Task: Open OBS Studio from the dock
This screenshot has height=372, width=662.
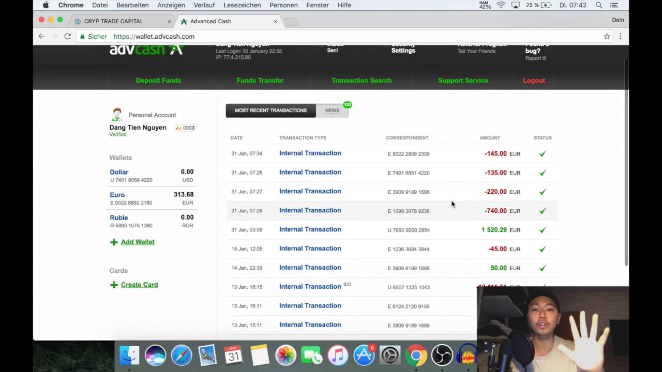Action: coord(442,355)
